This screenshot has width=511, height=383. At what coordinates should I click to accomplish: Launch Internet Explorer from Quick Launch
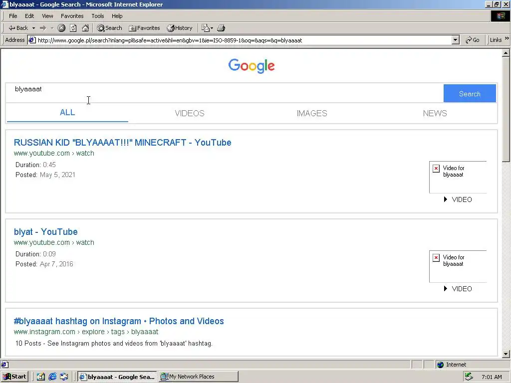click(52, 377)
